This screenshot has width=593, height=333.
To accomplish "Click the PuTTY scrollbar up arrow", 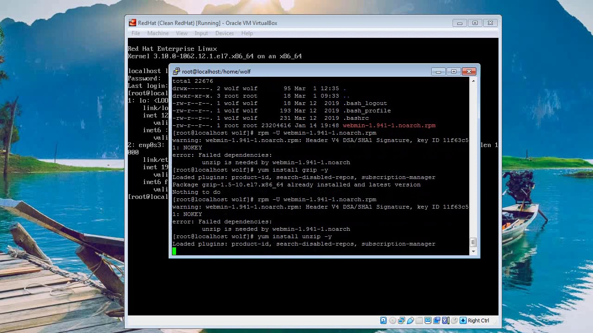I will point(473,81).
